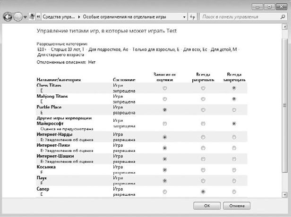Open the recent pages dropdown arrow
Image resolution: width=291 pixels, height=217 pixels.
coord(25,17)
